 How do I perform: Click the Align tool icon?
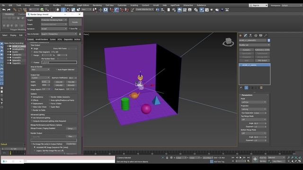(x=163, y=9)
